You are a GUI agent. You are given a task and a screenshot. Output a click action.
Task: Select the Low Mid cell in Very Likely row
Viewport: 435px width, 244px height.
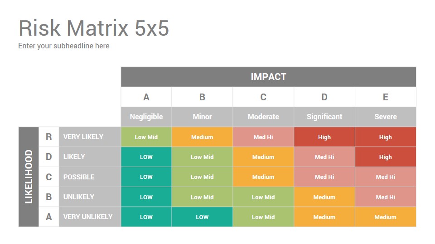tap(146, 137)
